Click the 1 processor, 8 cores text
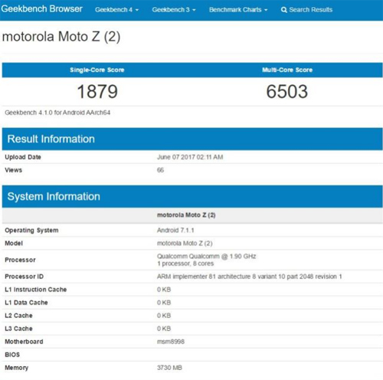This screenshot has height=380, width=383. click(x=185, y=264)
